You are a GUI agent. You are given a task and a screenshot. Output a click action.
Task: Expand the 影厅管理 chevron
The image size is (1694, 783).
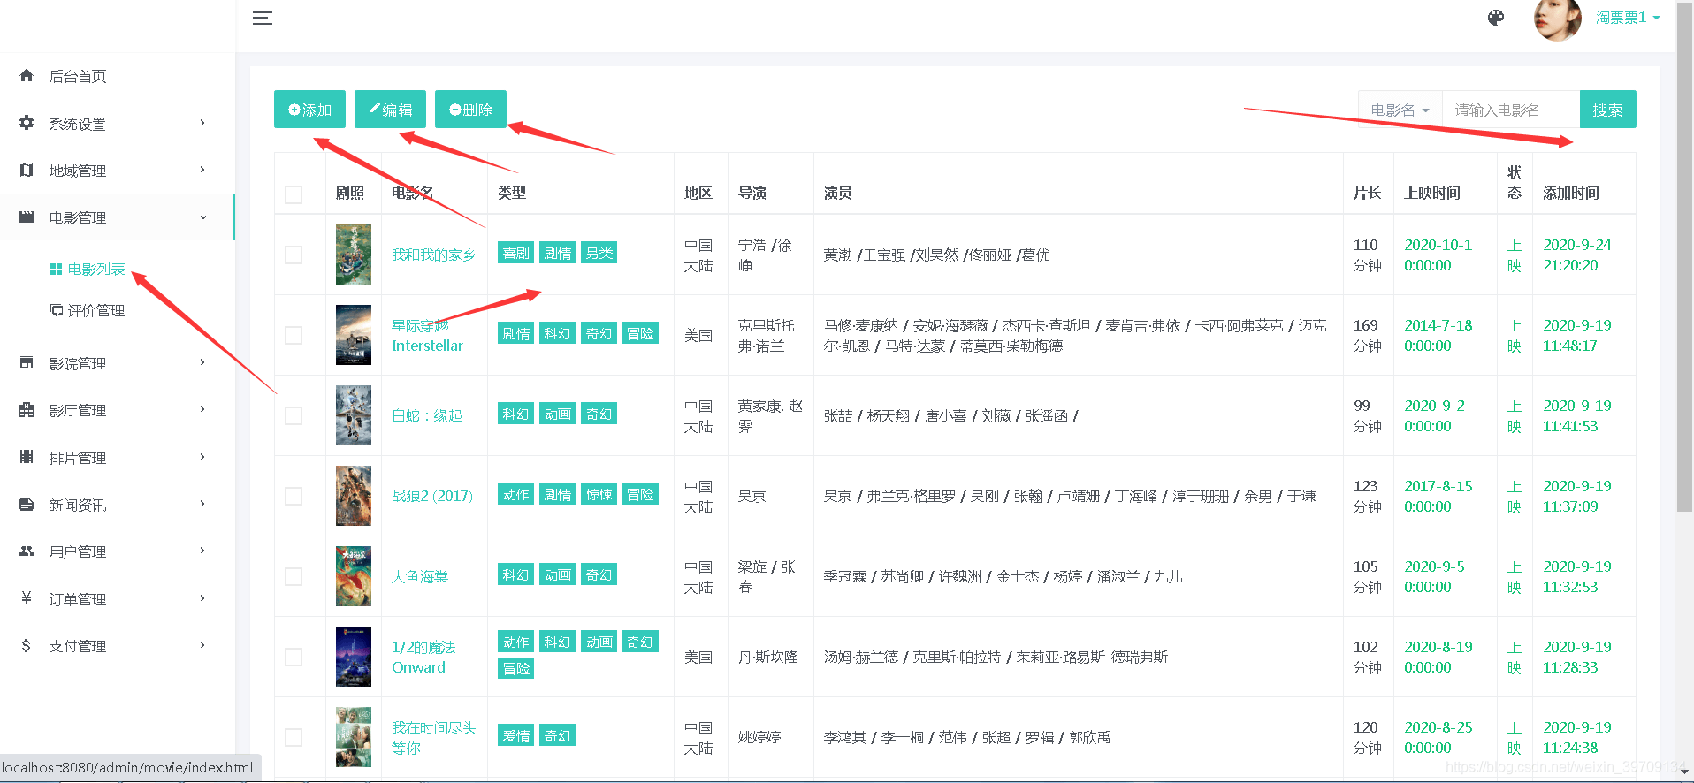[x=202, y=409]
